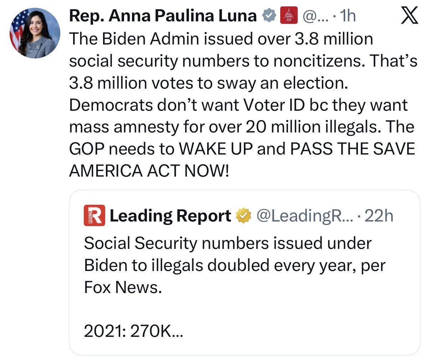Click the "AMERICA ACT NOW!" line
This screenshot has height=360, width=430.
pos(149,171)
